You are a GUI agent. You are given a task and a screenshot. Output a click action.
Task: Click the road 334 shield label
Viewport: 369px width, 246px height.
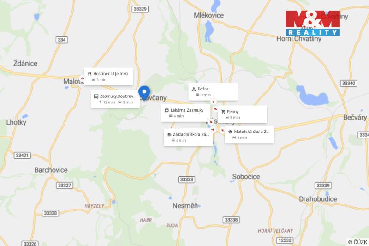click(x=62, y=40)
